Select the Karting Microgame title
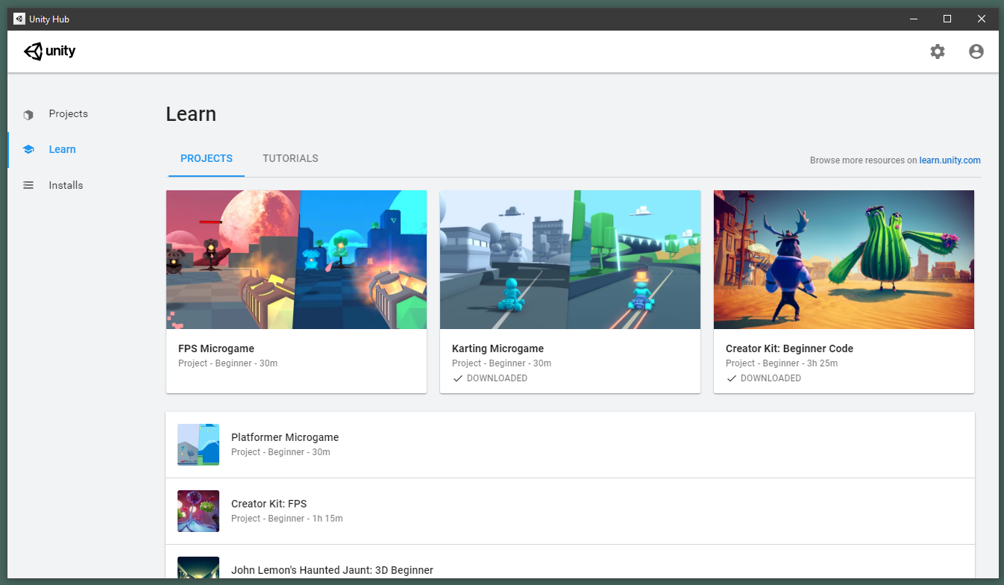 point(498,348)
